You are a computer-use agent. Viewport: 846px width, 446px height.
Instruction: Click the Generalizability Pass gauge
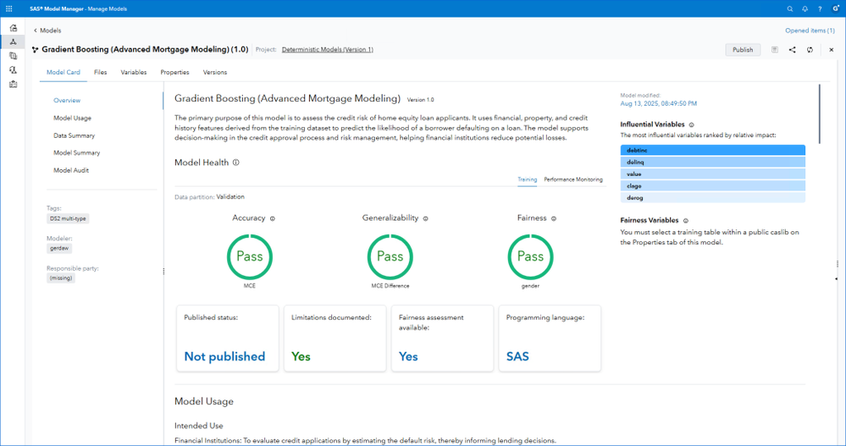(x=390, y=256)
